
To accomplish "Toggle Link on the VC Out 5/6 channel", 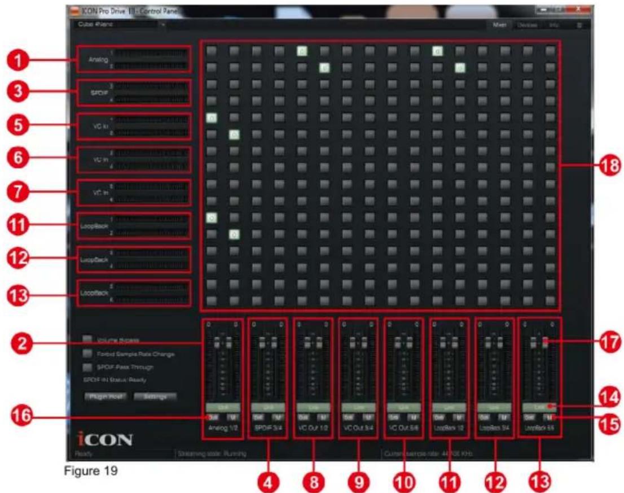I will 404,407.
